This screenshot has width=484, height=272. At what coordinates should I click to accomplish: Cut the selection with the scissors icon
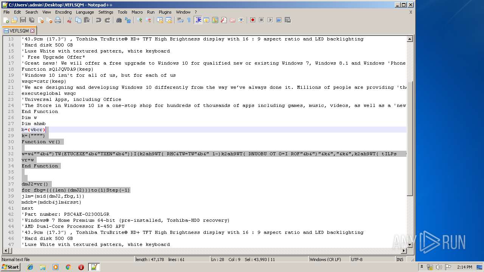pyautogui.click(x=70, y=20)
